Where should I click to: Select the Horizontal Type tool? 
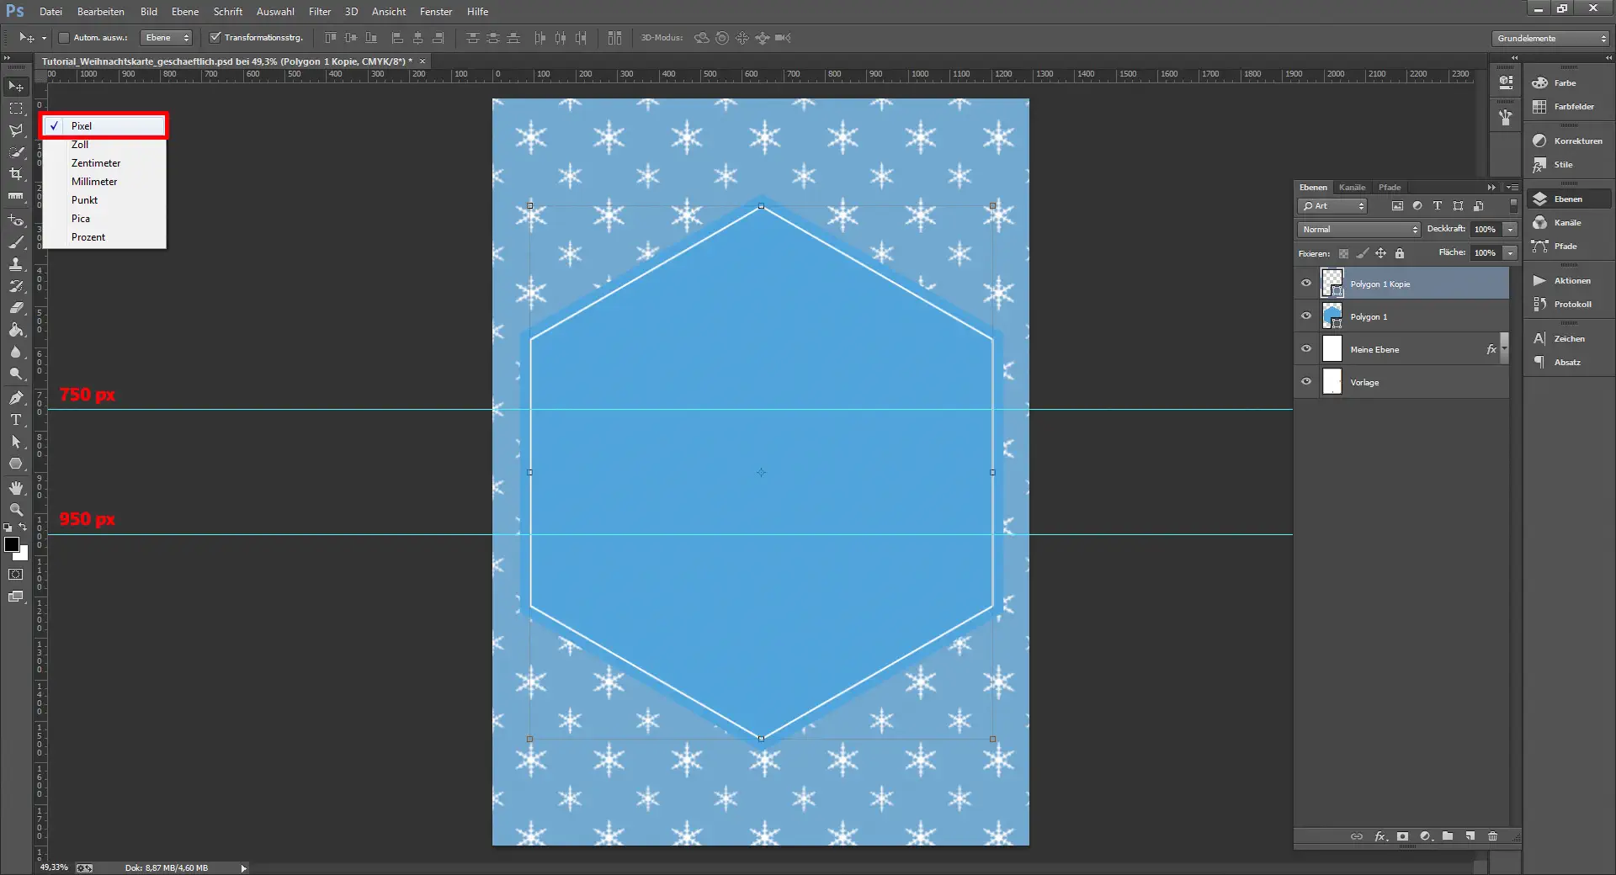[15, 421]
